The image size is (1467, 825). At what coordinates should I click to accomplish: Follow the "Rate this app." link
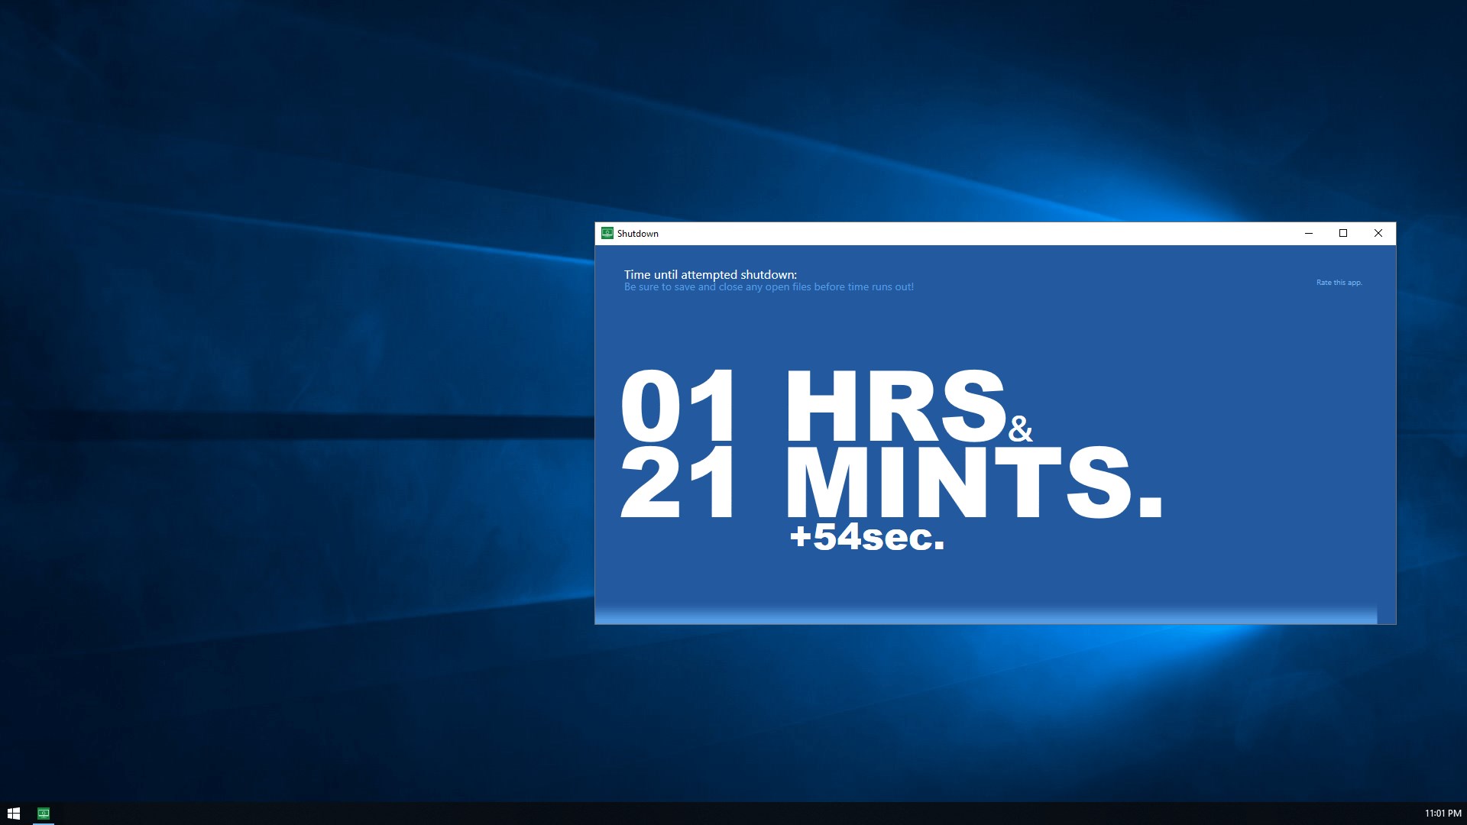pos(1339,283)
